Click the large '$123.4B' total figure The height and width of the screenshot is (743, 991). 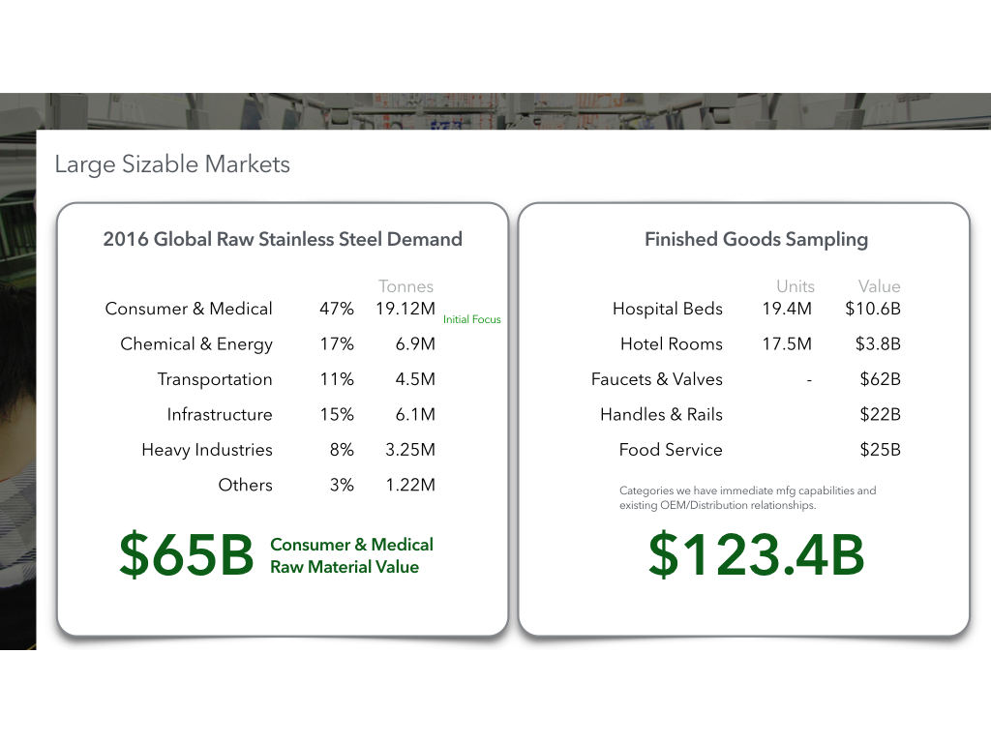[756, 554]
